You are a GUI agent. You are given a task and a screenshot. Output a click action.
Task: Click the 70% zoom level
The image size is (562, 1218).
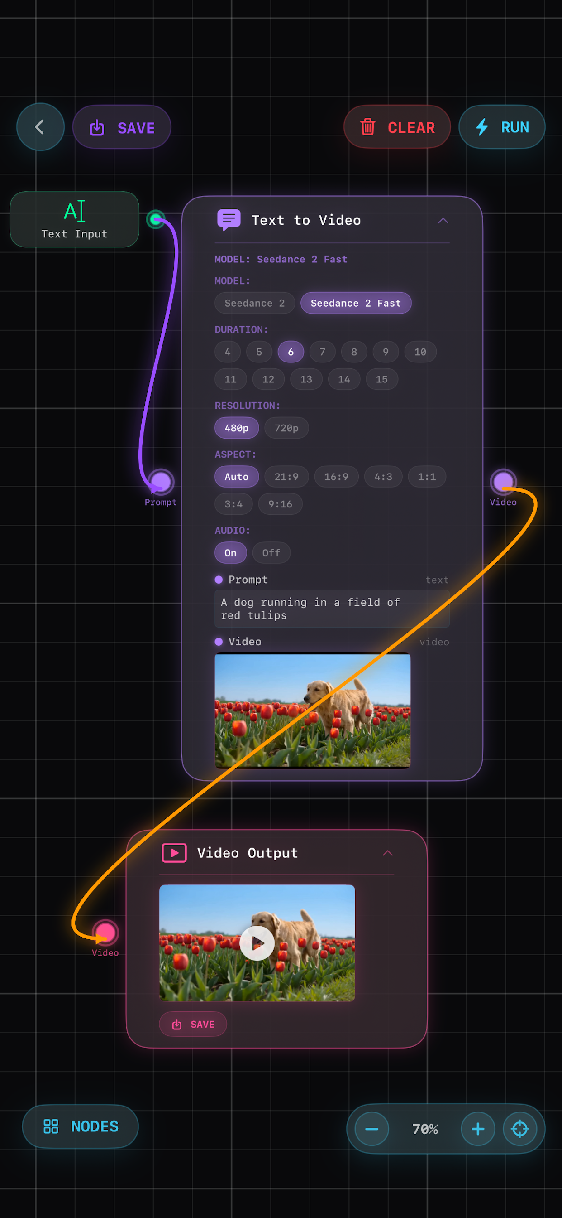(425, 1130)
